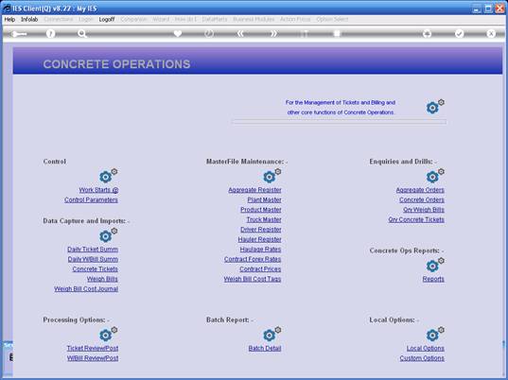Open the Control Parameters link

point(91,200)
